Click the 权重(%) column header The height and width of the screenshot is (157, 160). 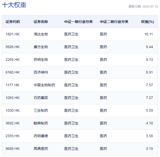pyautogui.click(x=148, y=22)
